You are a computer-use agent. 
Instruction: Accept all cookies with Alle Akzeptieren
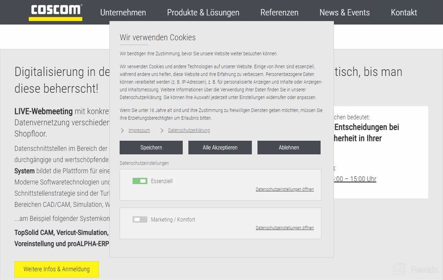coord(220,147)
